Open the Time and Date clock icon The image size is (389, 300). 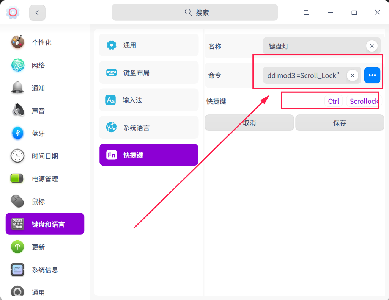[17, 156]
